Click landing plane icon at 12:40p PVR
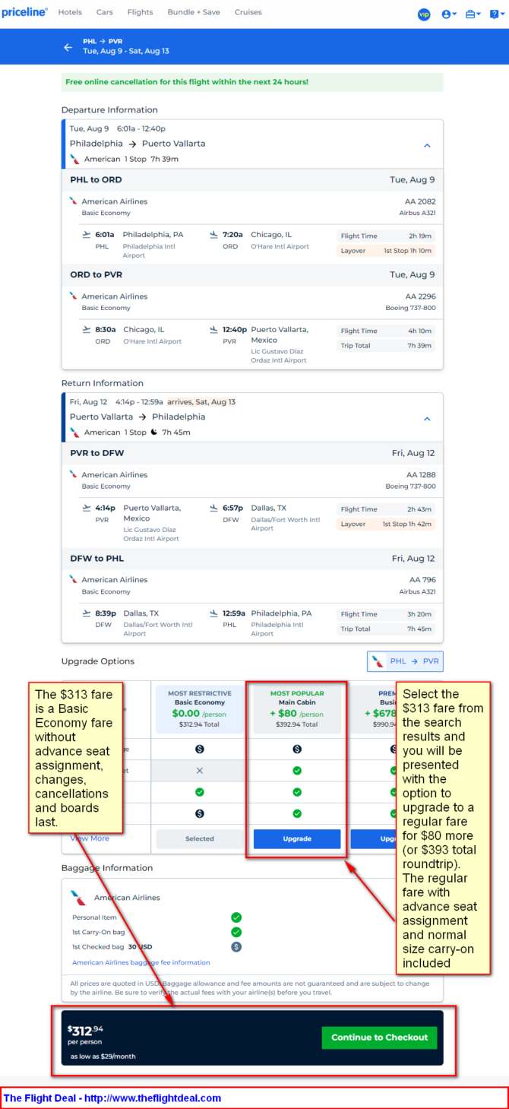Screen dimensions: 509x1109 [x=214, y=330]
